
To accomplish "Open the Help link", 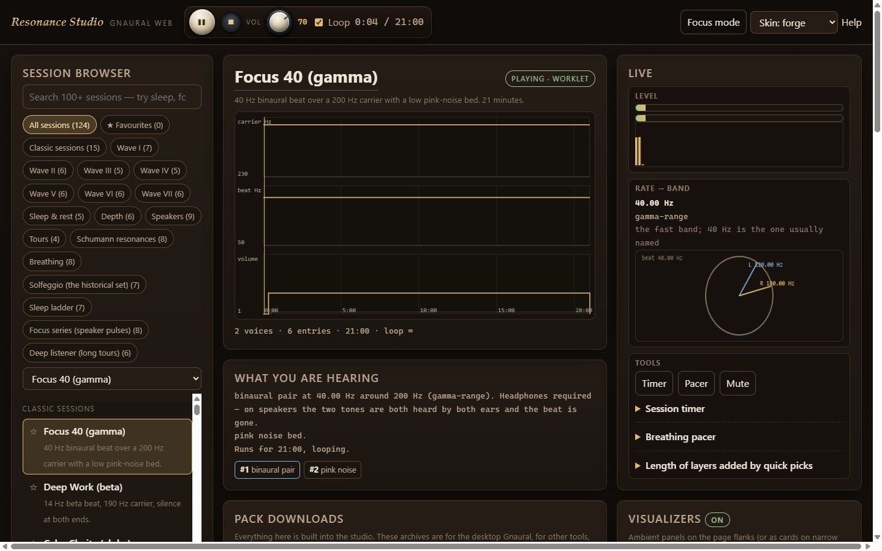I will (x=851, y=22).
